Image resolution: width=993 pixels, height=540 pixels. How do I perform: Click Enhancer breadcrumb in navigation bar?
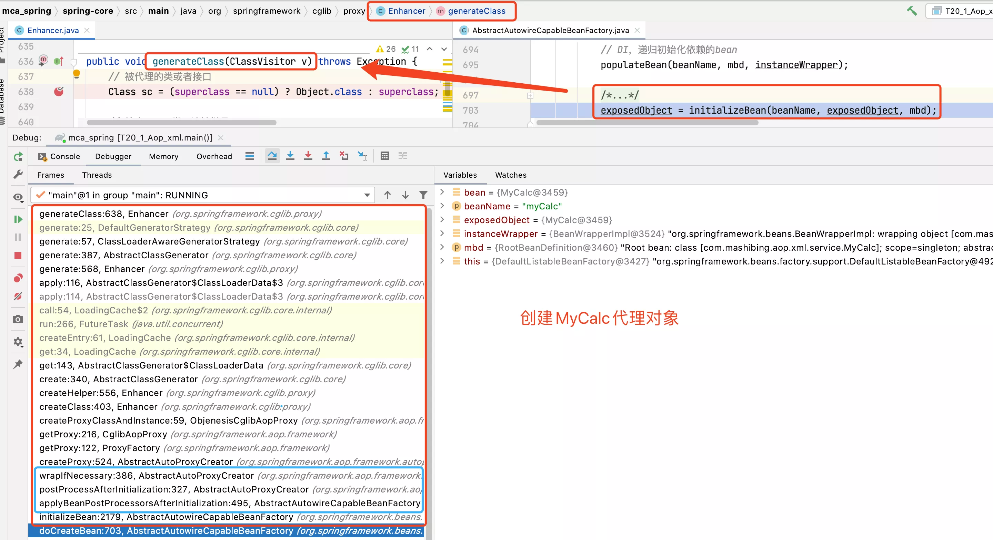(401, 11)
